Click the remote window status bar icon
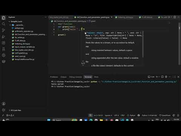The height and width of the screenshot is (136, 181). tap(3, 115)
